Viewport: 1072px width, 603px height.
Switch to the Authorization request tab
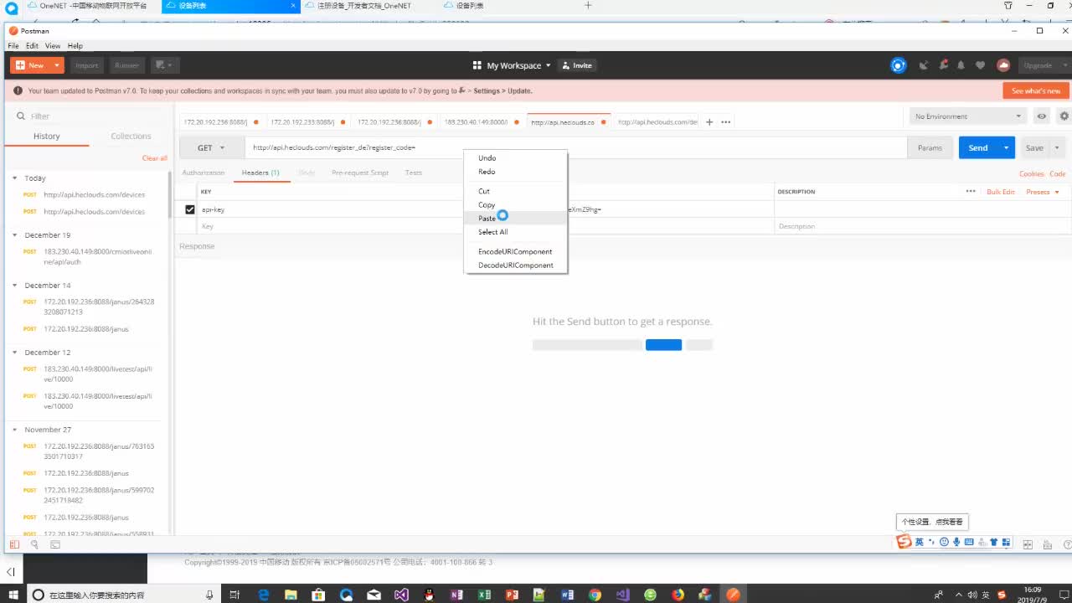tap(204, 173)
